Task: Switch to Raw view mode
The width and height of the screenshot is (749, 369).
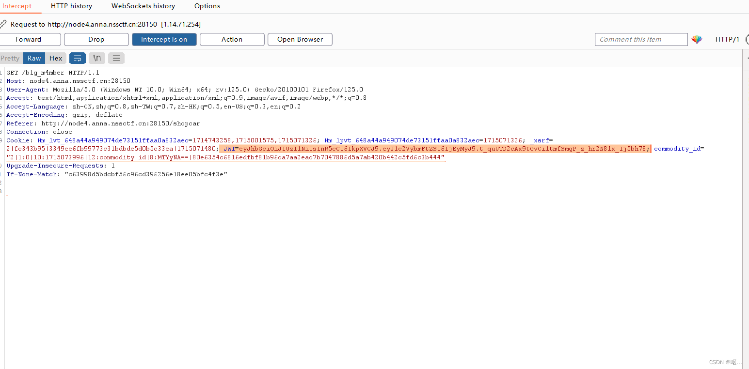Action: tap(34, 58)
